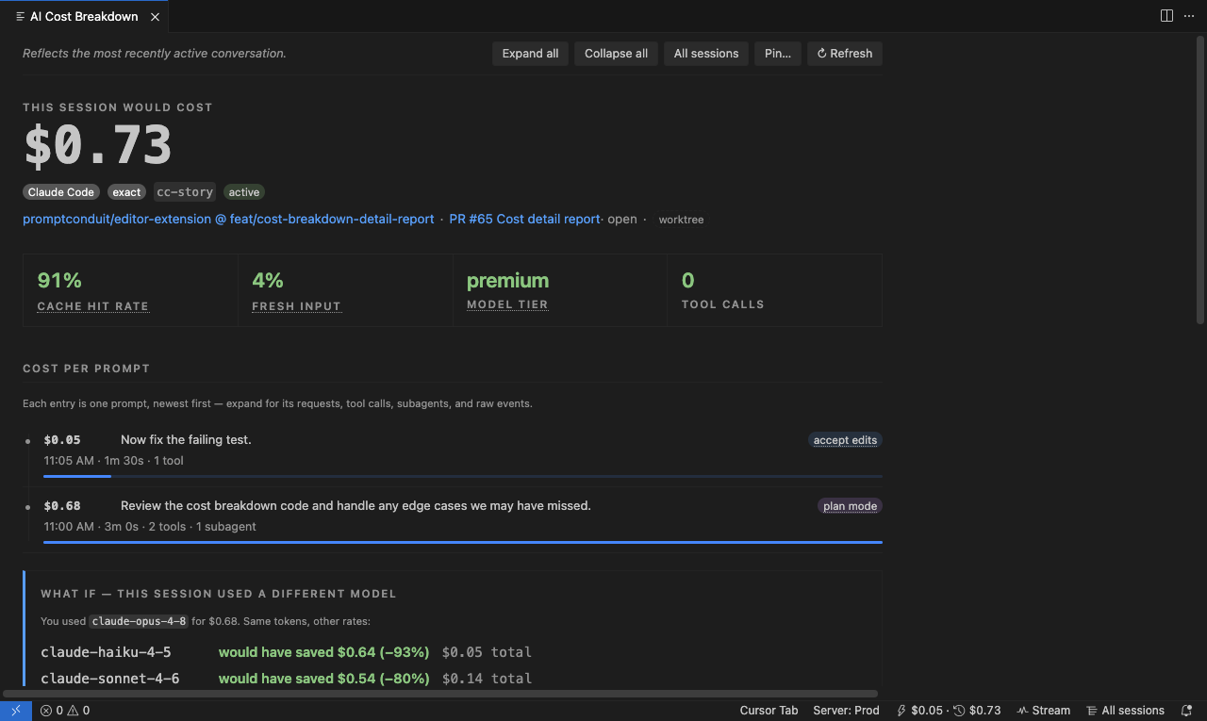
Task: Click the exact badge
Action: [126, 192]
